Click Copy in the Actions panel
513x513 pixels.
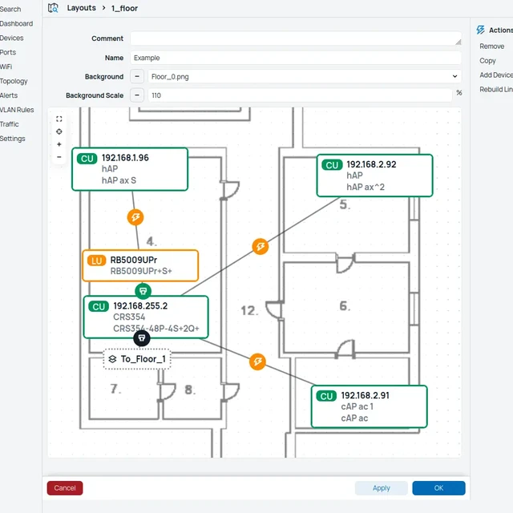pos(487,61)
